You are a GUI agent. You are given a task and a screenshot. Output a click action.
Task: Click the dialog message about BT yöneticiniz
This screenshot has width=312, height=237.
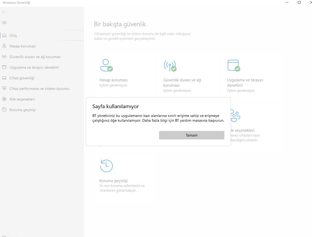(x=158, y=118)
